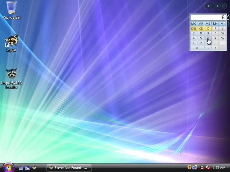Tap the 5 key on calculator
Viewport: 230px width, 172px height.
point(201,38)
